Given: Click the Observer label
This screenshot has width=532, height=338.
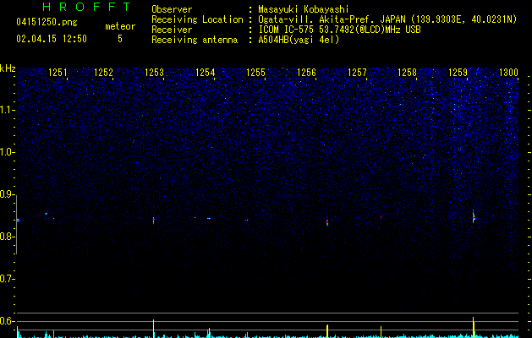Looking at the screenshot, I should pos(172,9).
